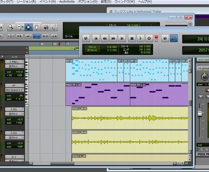Open the リージョン(R) menu

pos(26,2)
